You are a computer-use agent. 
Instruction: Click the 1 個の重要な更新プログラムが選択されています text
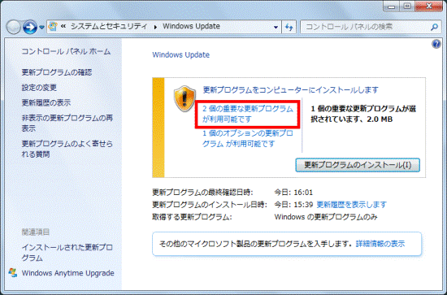click(x=363, y=114)
